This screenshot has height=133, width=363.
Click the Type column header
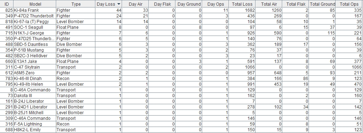coord(76,4)
